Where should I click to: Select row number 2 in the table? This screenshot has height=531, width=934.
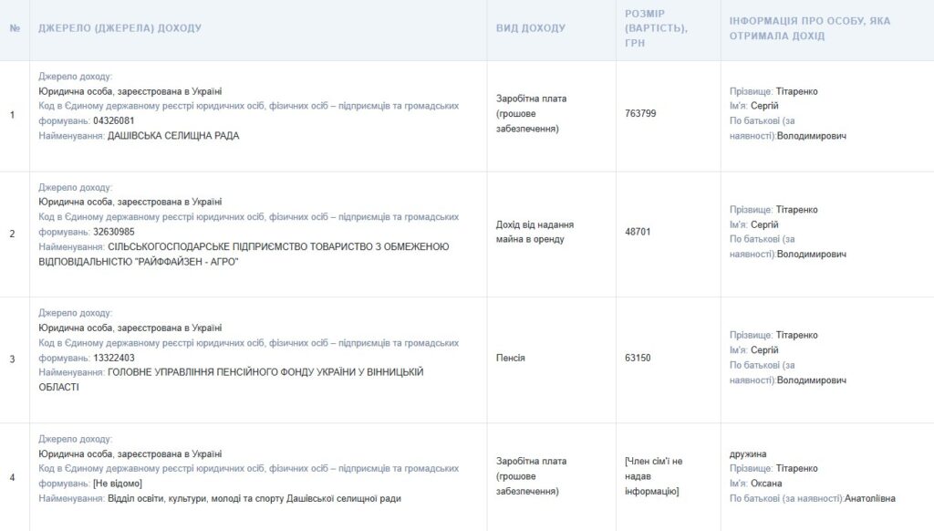click(12, 234)
